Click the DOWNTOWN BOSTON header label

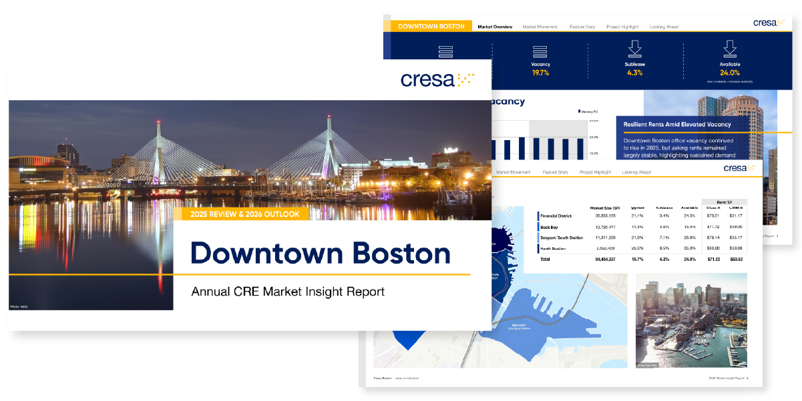coord(431,27)
